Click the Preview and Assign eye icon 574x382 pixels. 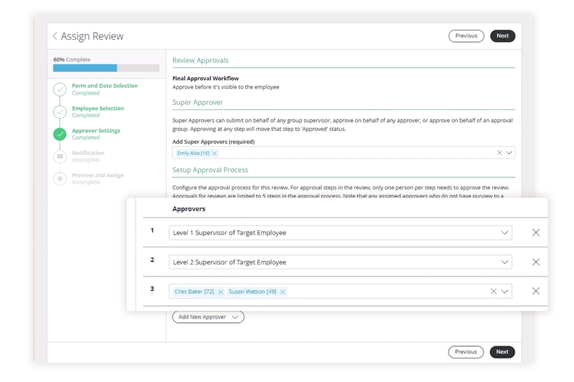59,179
